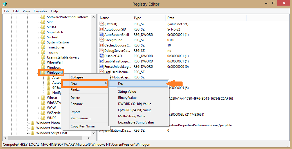Click the DWORD icon beside ForceUnlockLogon
The image size is (292, 149).
(102, 66)
